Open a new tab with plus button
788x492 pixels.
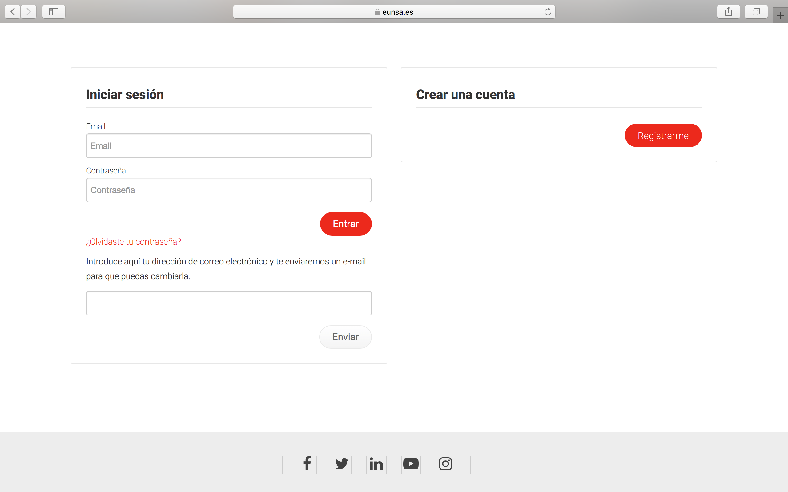click(x=780, y=16)
